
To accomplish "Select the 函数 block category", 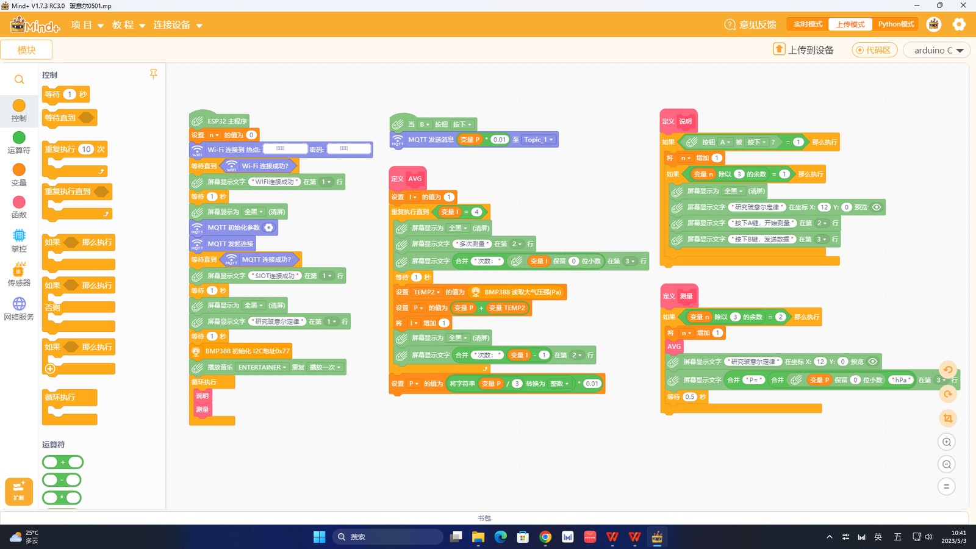I will 19,207.
